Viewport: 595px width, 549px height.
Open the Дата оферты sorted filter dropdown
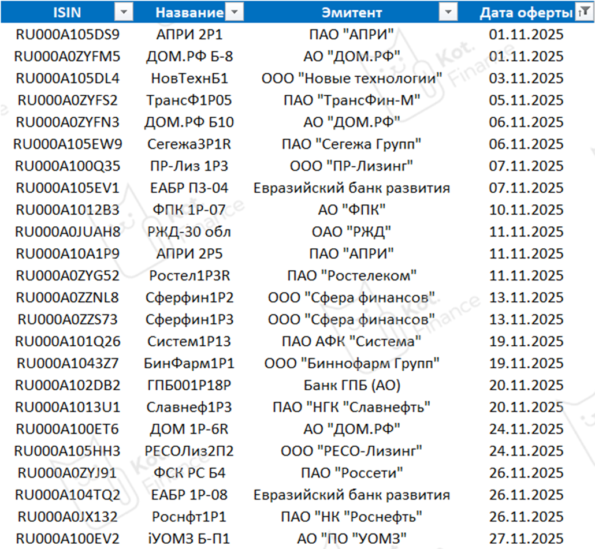[x=584, y=13]
